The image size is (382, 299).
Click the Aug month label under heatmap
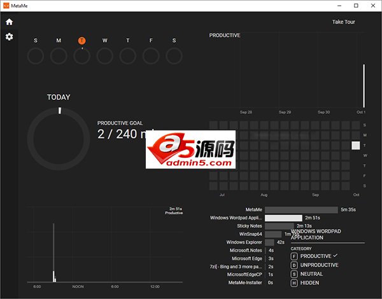click(264, 195)
